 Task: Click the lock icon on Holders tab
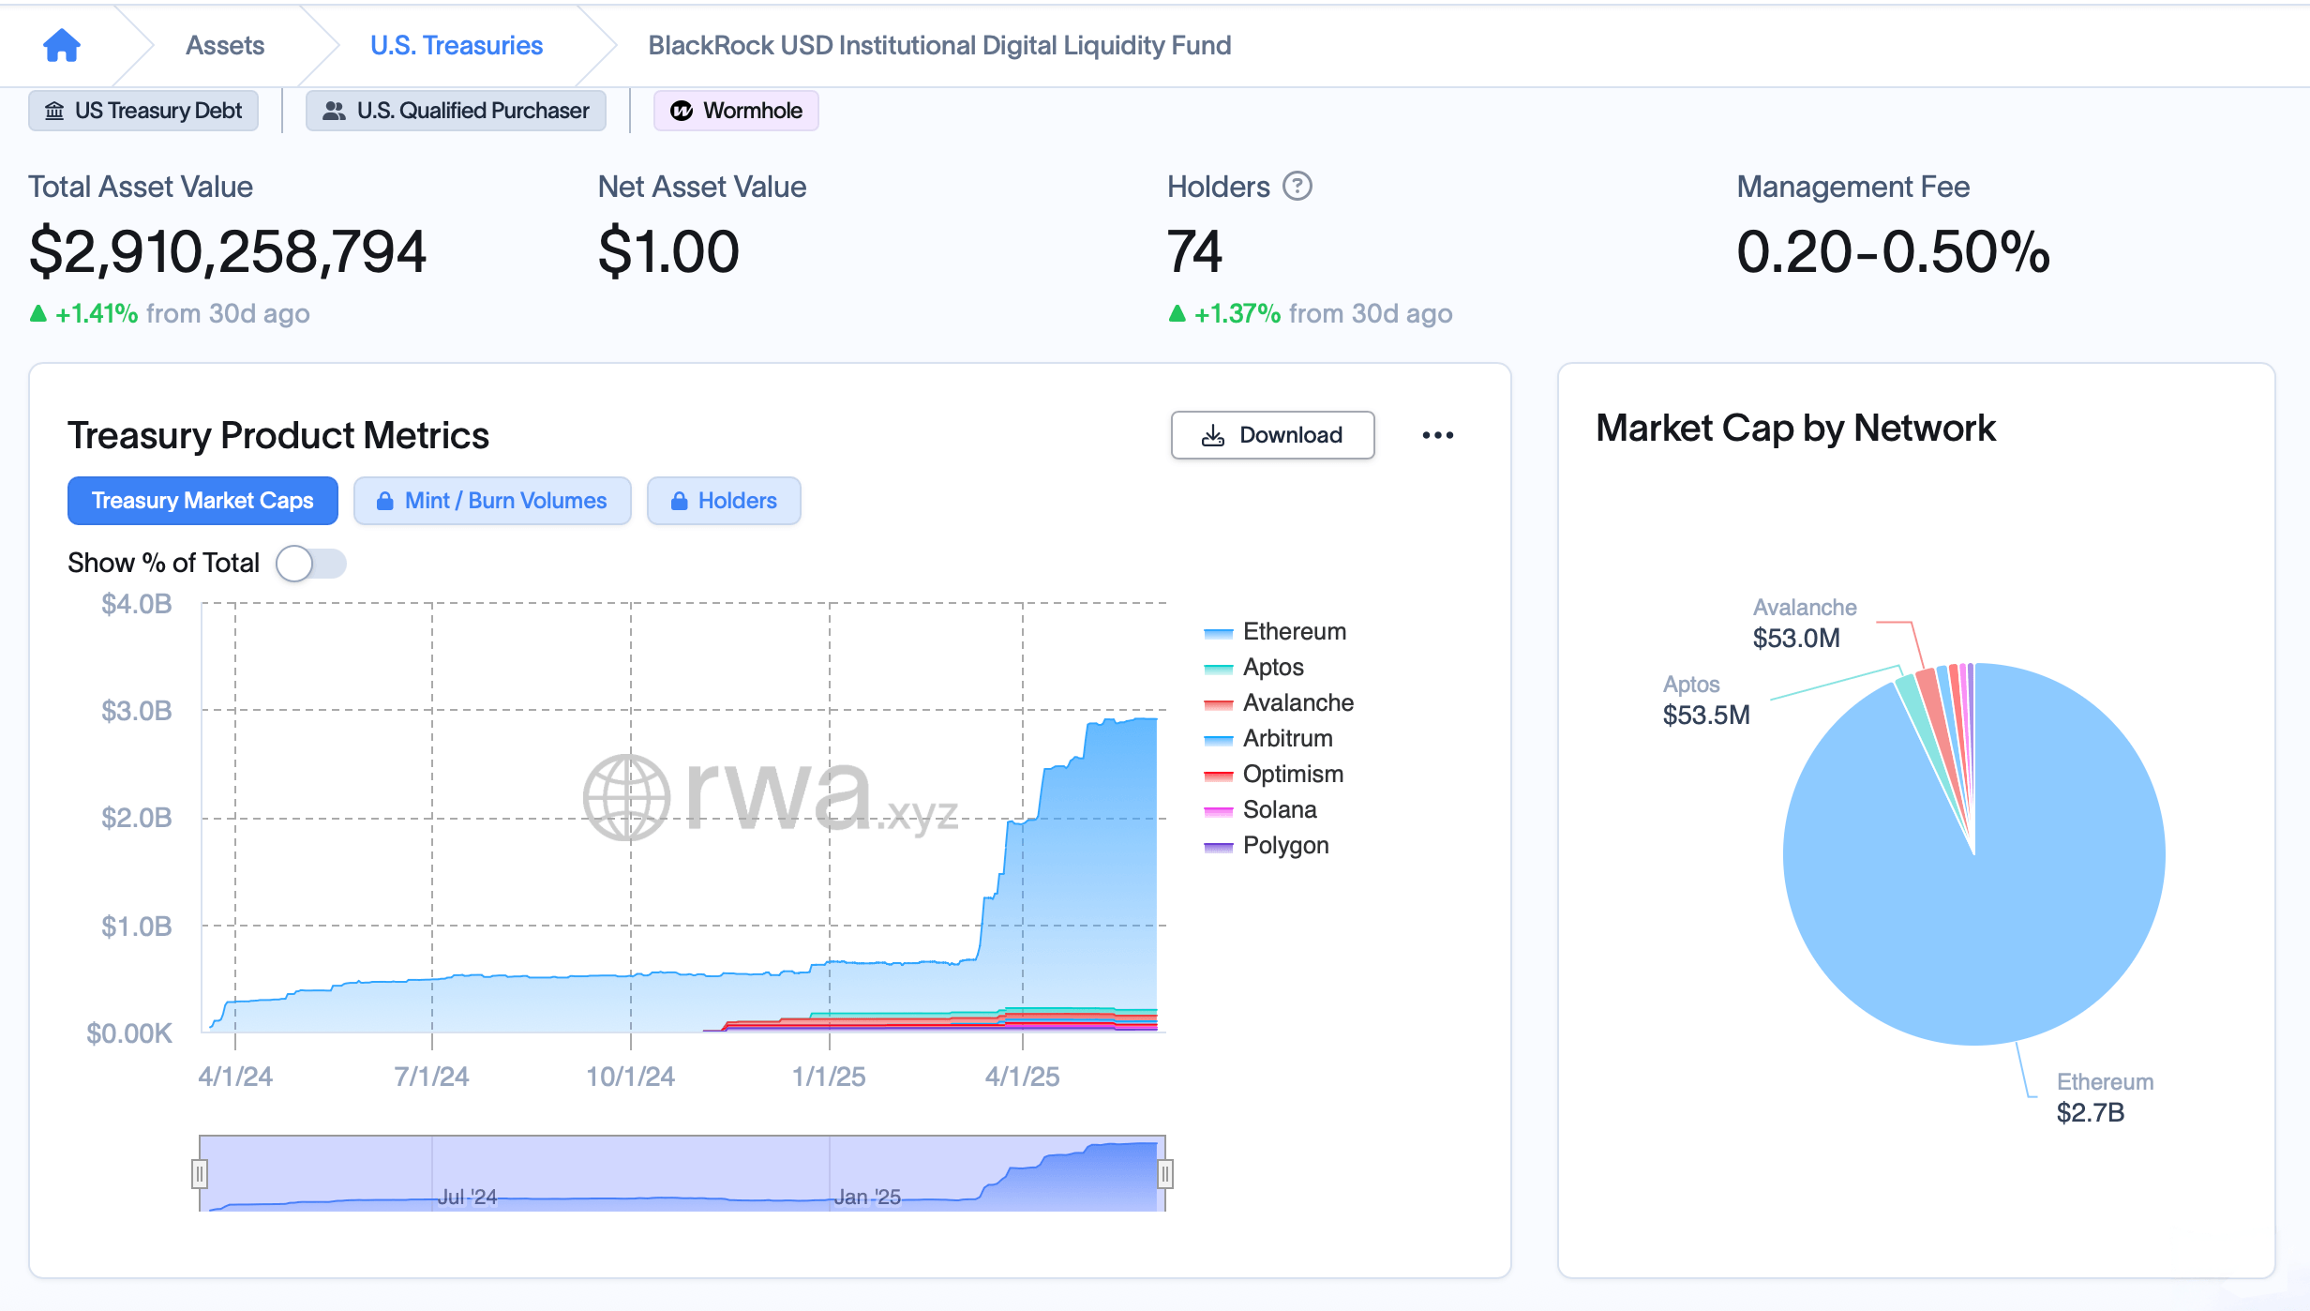680,500
